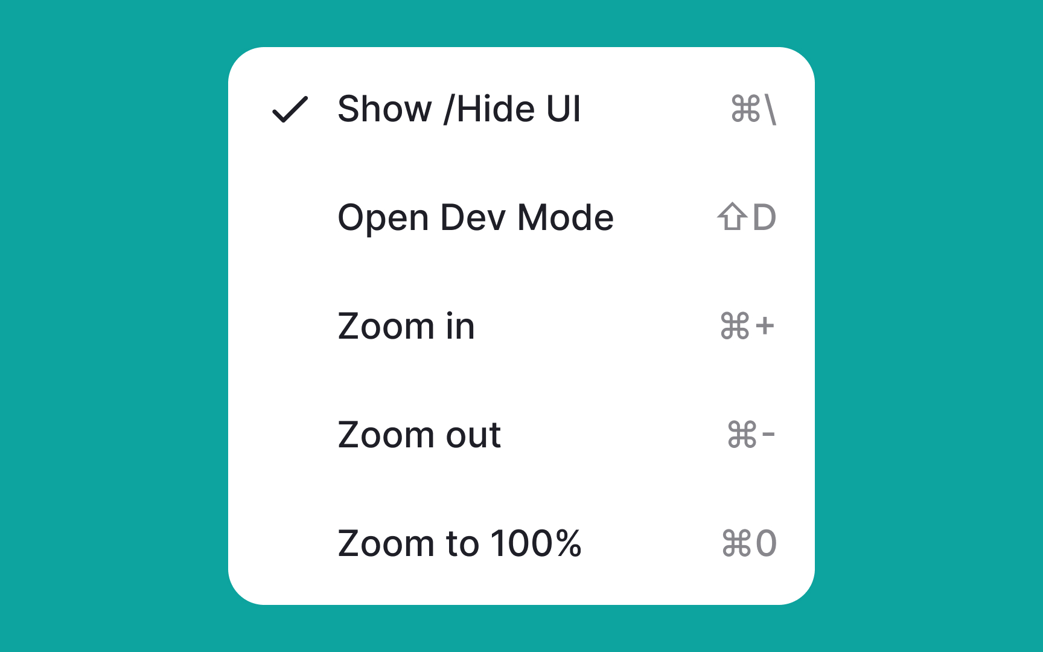Click the plus symbol in Zoom in shortcut
This screenshot has width=1043, height=652.
click(x=764, y=327)
